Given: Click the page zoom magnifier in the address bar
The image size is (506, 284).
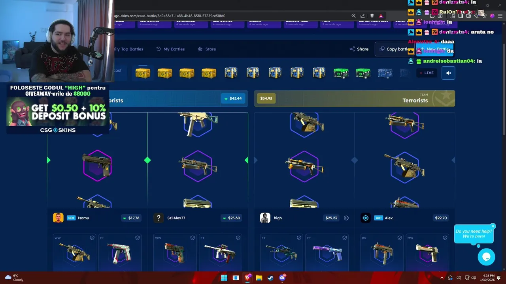Looking at the screenshot, I should pos(353,16).
